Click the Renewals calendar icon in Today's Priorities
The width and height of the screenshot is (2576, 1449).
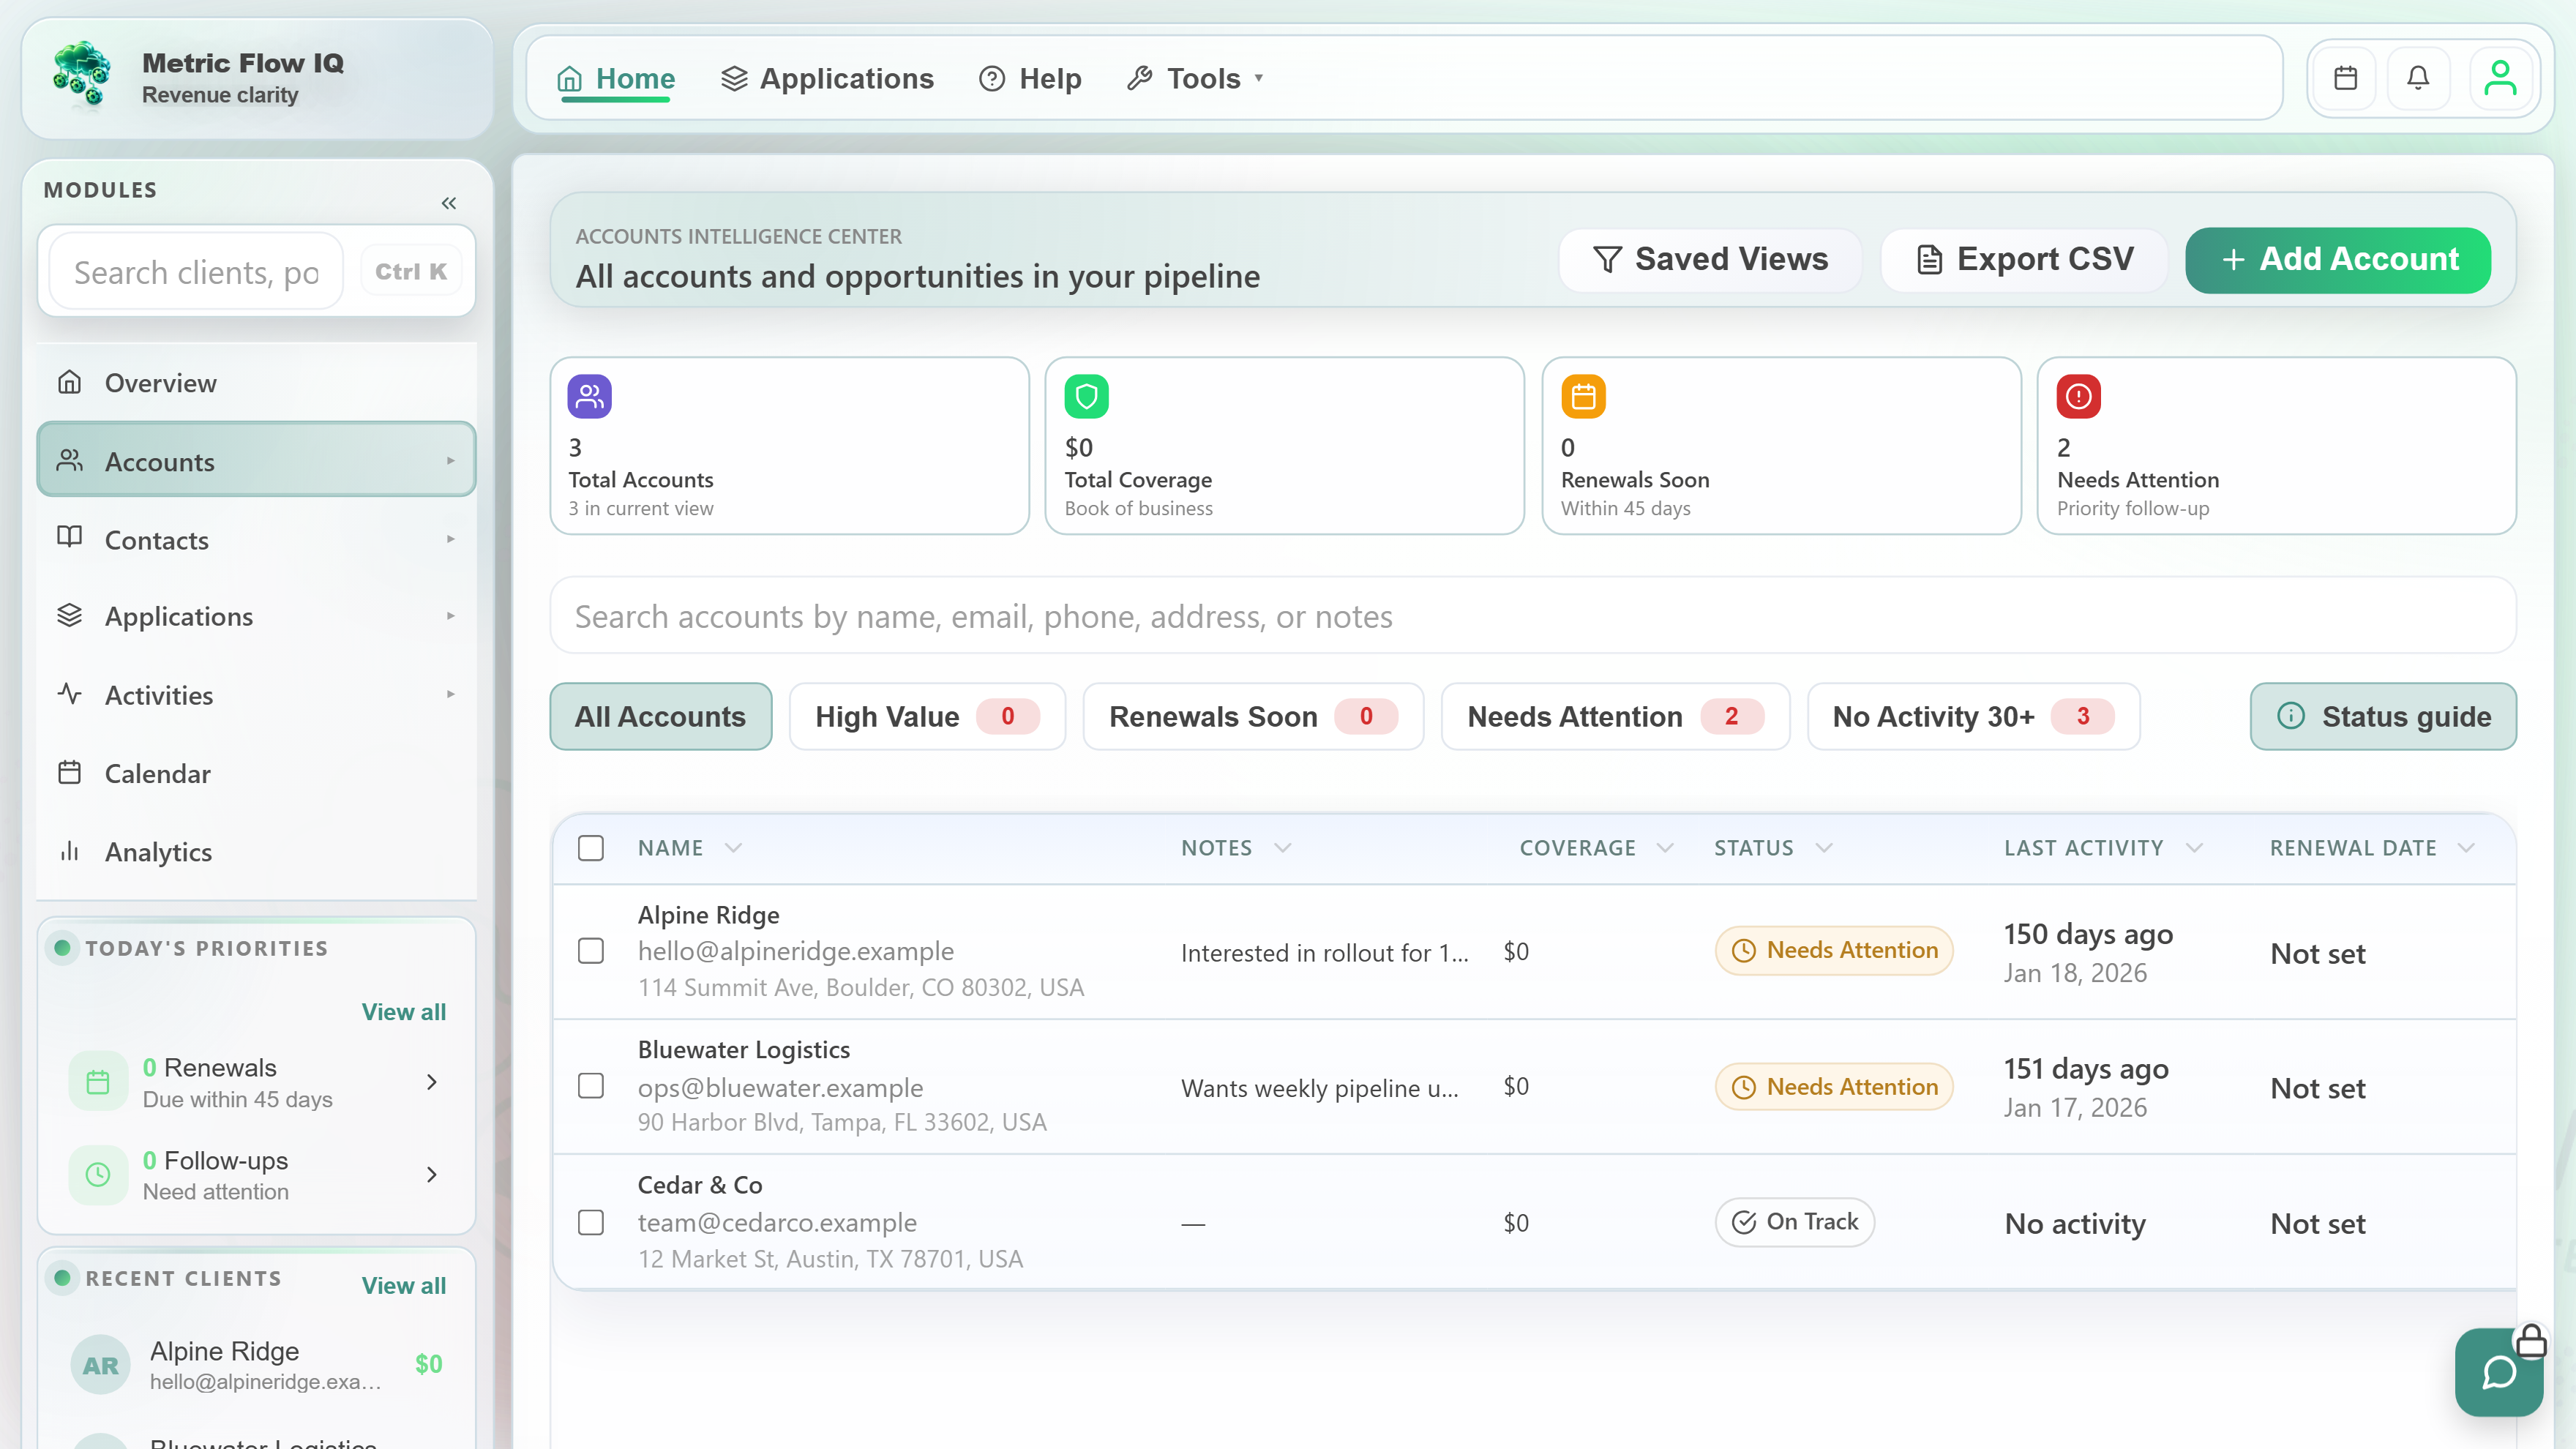coord(98,1082)
